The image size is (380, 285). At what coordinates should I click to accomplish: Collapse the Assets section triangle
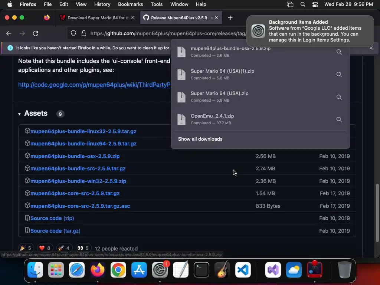pos(19,114)
